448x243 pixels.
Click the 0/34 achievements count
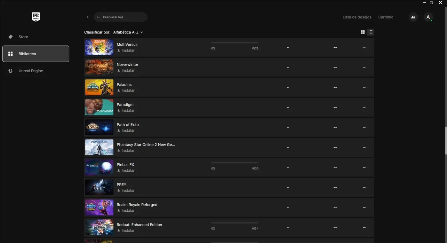(255, 229)
